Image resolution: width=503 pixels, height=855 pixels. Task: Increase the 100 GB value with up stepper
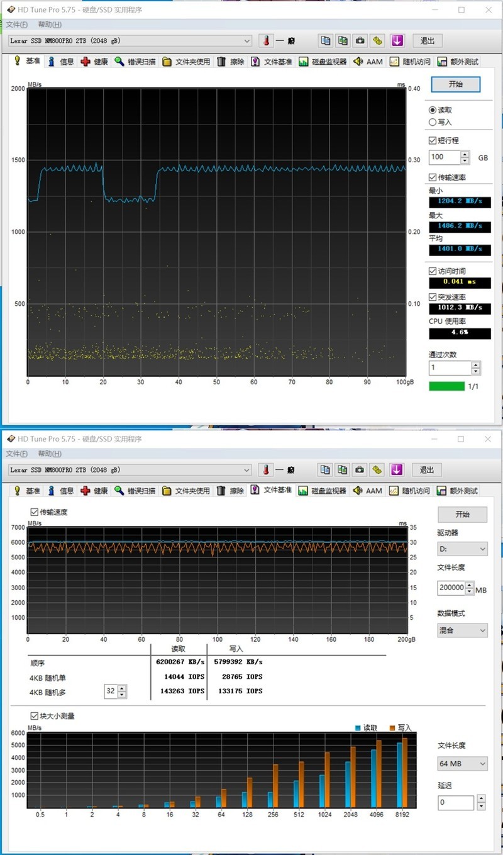pyautogui.click(x=463, y=154)
